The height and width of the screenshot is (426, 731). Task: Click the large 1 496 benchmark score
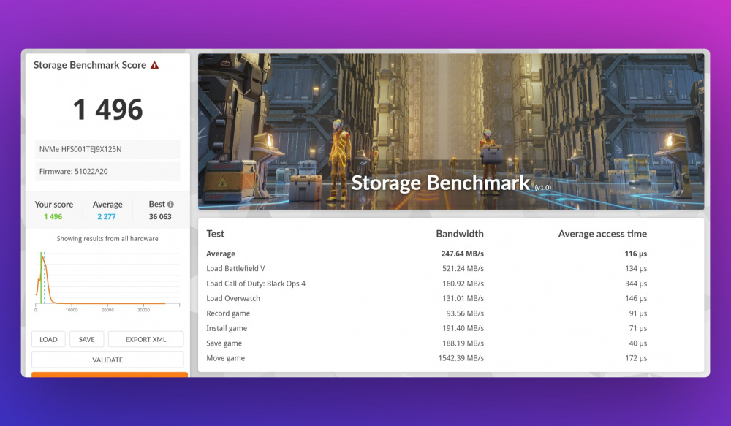(107, 110)
